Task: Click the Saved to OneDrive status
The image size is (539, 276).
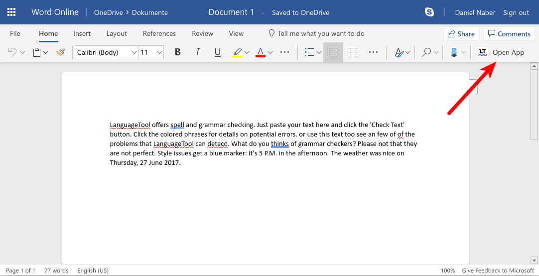Action: coord(301,13)
